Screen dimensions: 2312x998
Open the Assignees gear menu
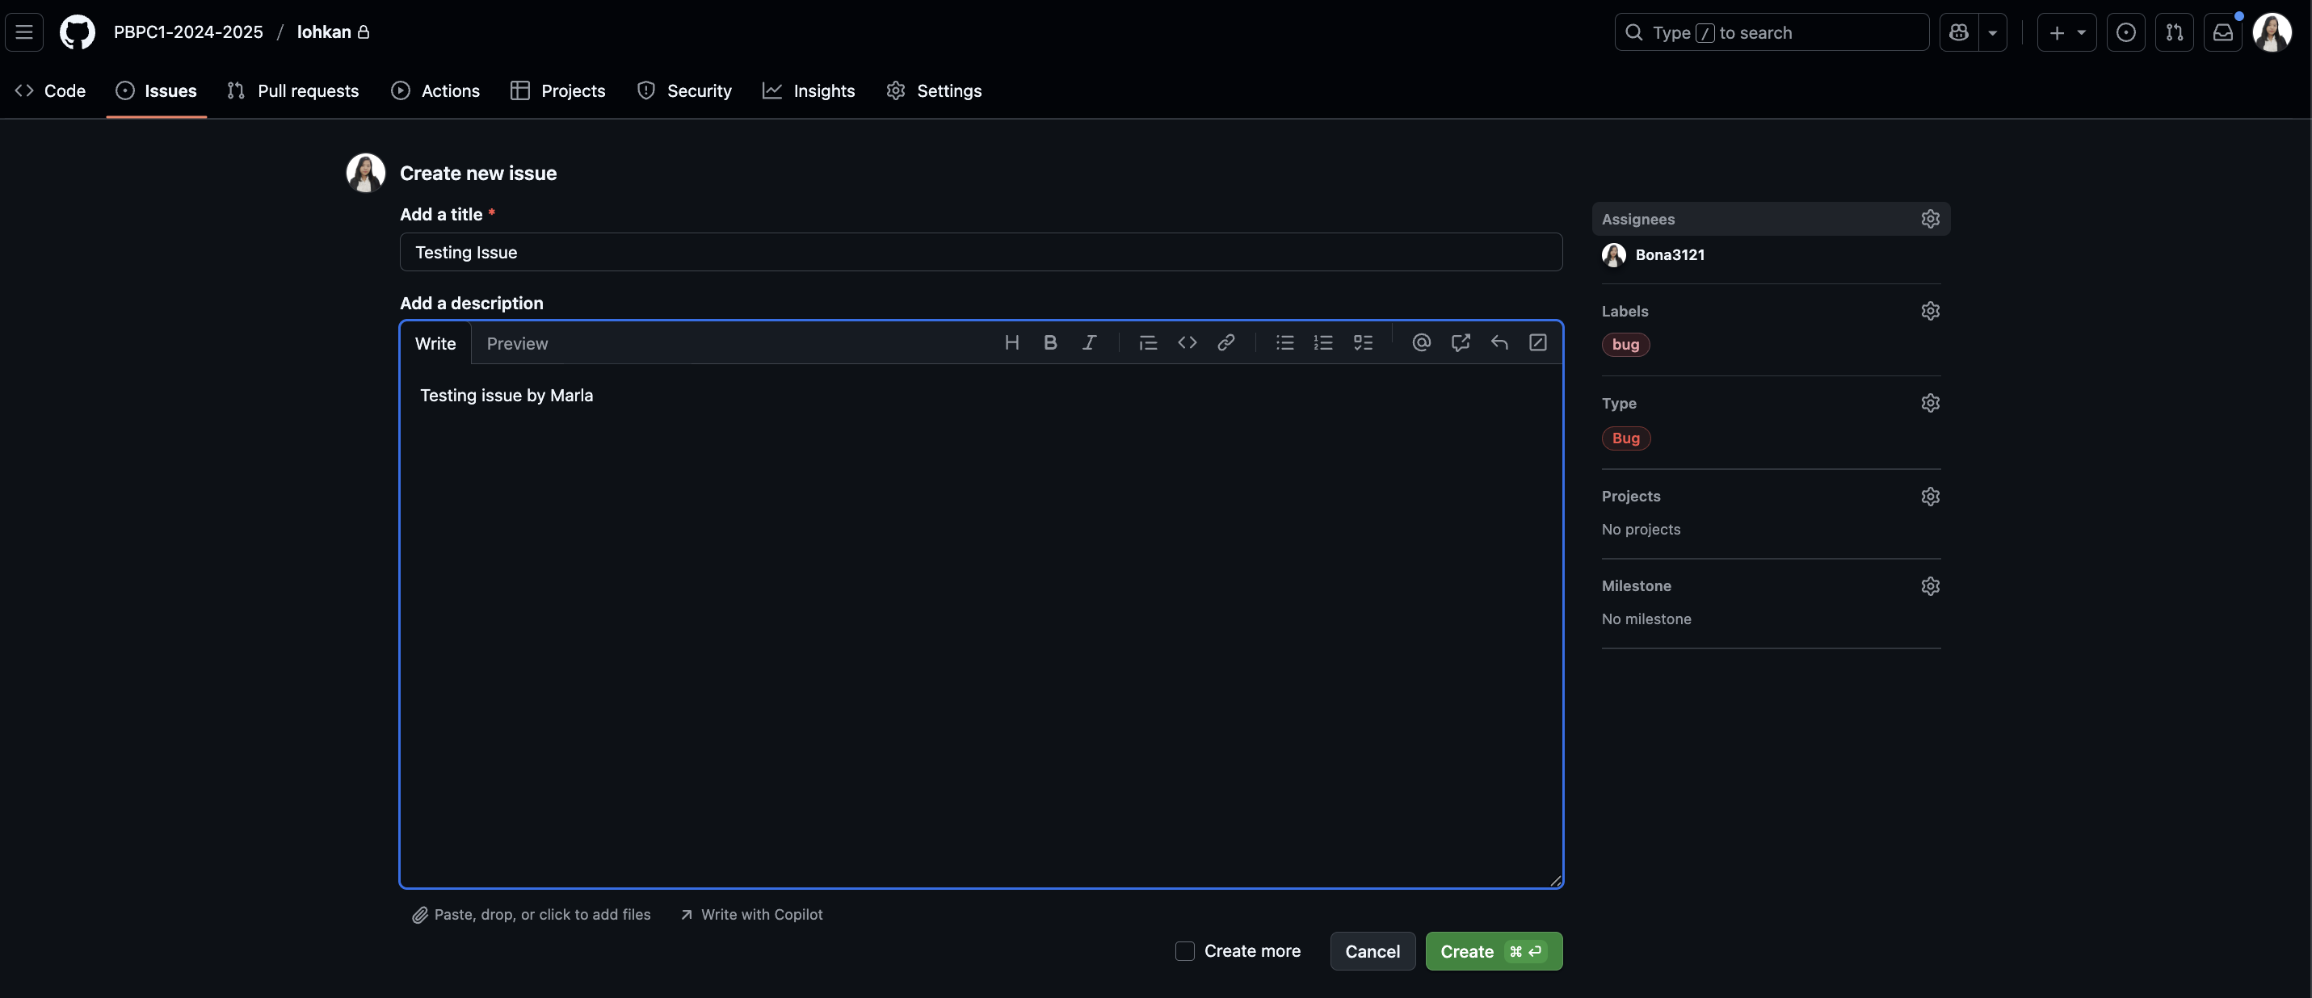coord(1930,219)
